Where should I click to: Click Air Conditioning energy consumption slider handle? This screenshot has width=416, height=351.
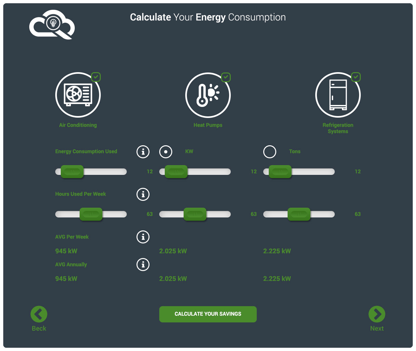coord(72,172)
